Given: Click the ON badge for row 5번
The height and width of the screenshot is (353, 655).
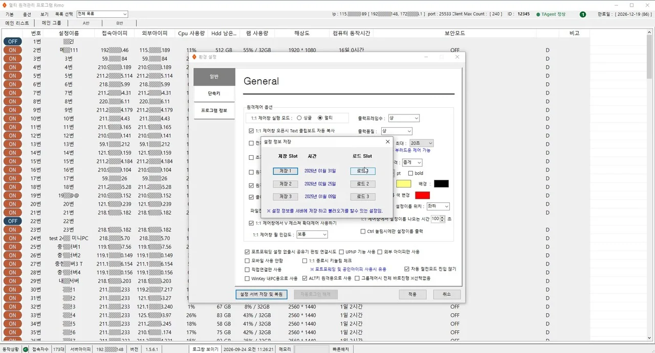Looking at the screenshot, I should (12, 76).
